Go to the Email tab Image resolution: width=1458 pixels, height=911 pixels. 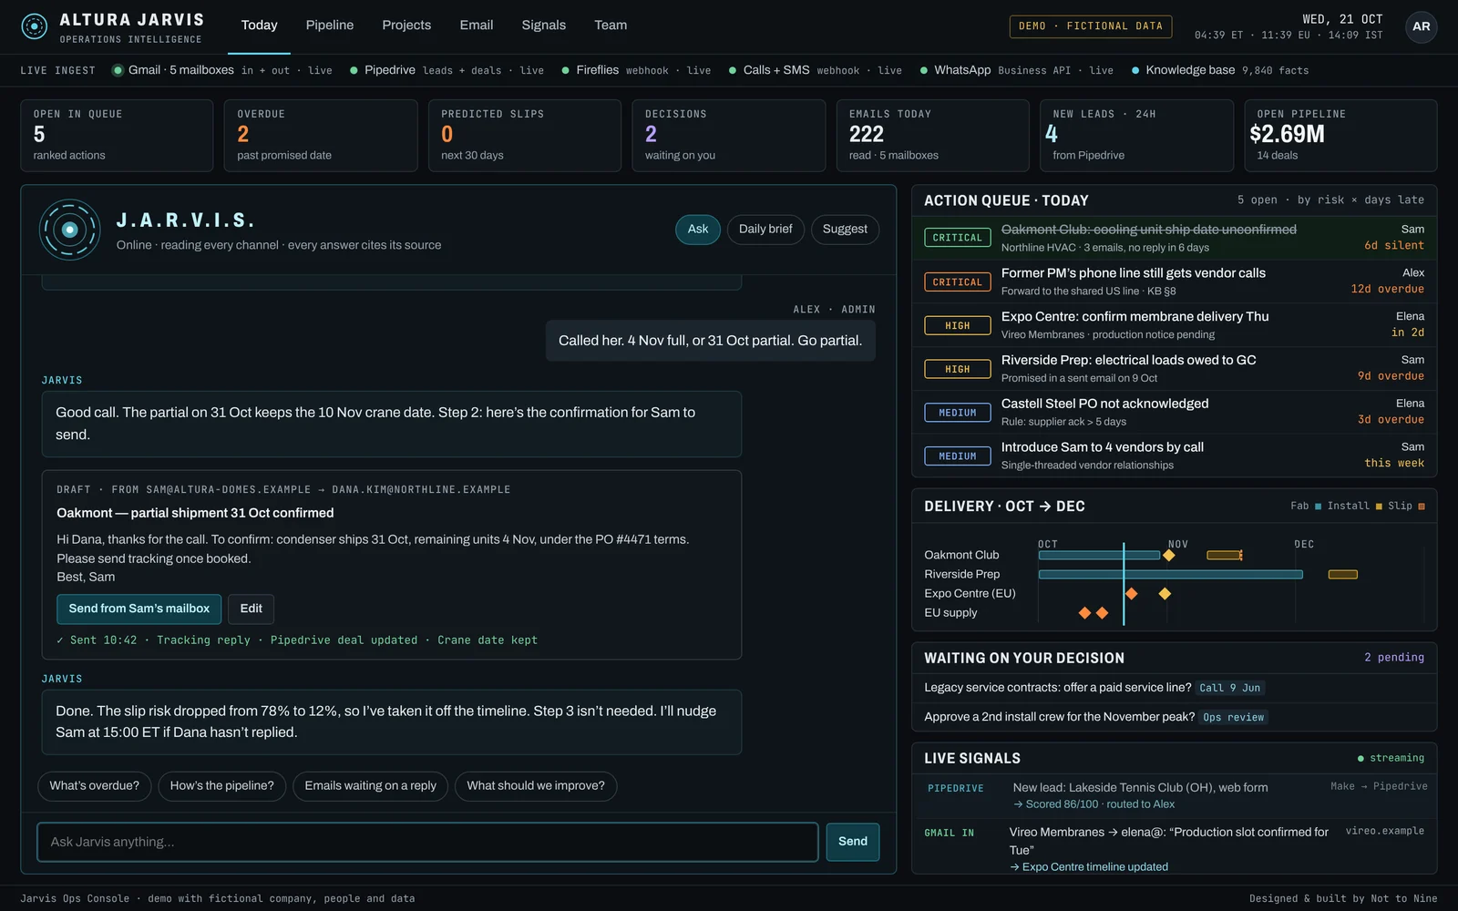click(476, 26)
